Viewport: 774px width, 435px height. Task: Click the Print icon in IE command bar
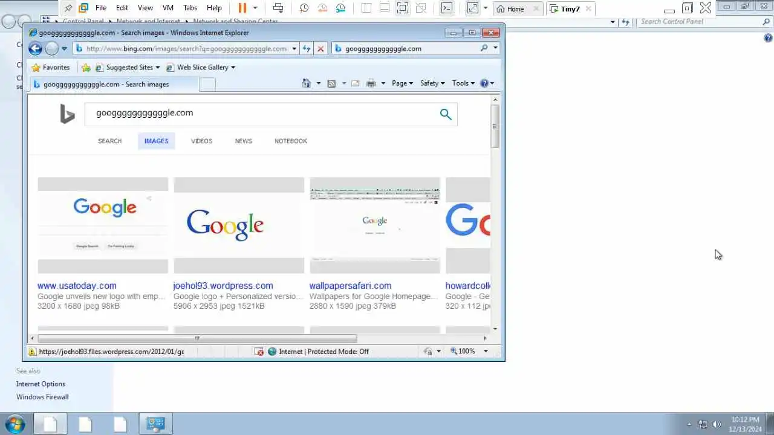(371, 83)
